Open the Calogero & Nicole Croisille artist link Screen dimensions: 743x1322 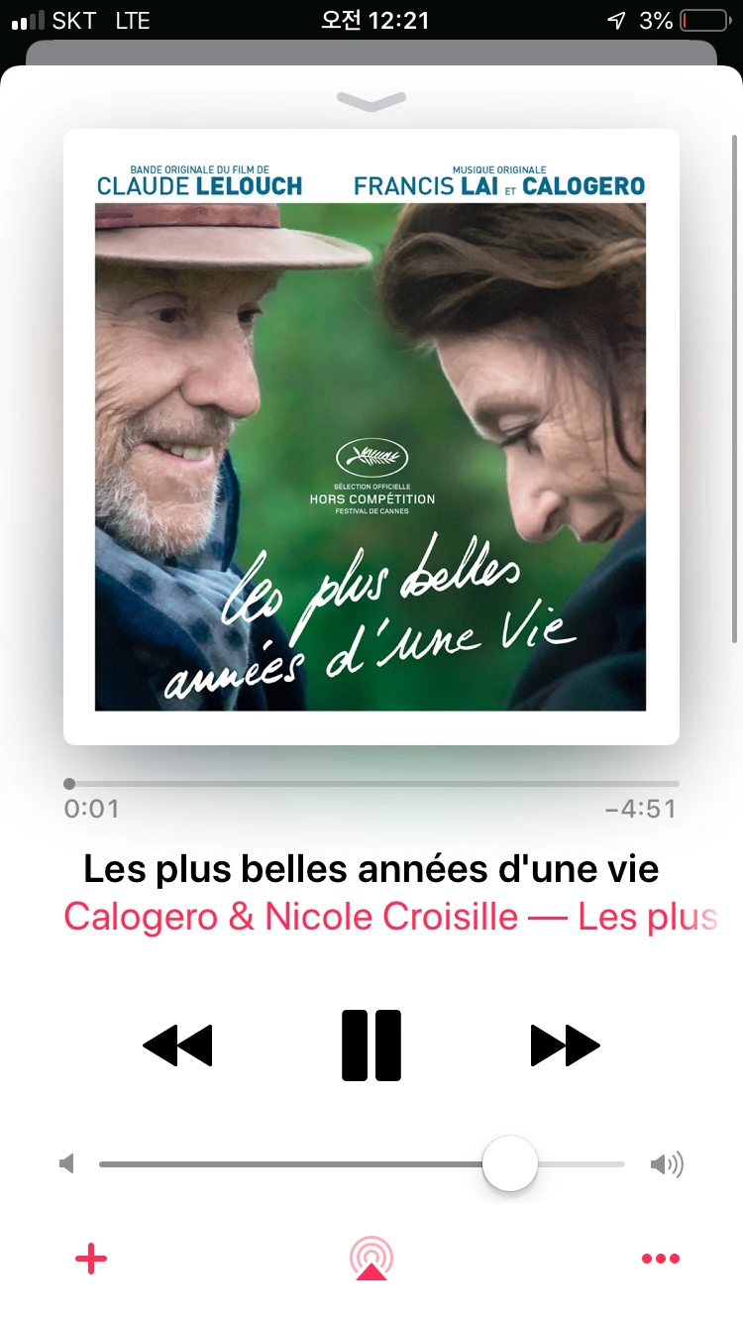tap(291, 917)
